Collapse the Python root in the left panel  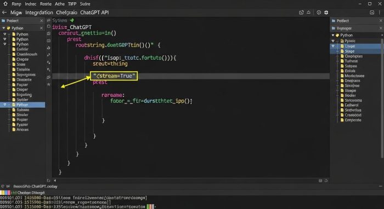4,28
